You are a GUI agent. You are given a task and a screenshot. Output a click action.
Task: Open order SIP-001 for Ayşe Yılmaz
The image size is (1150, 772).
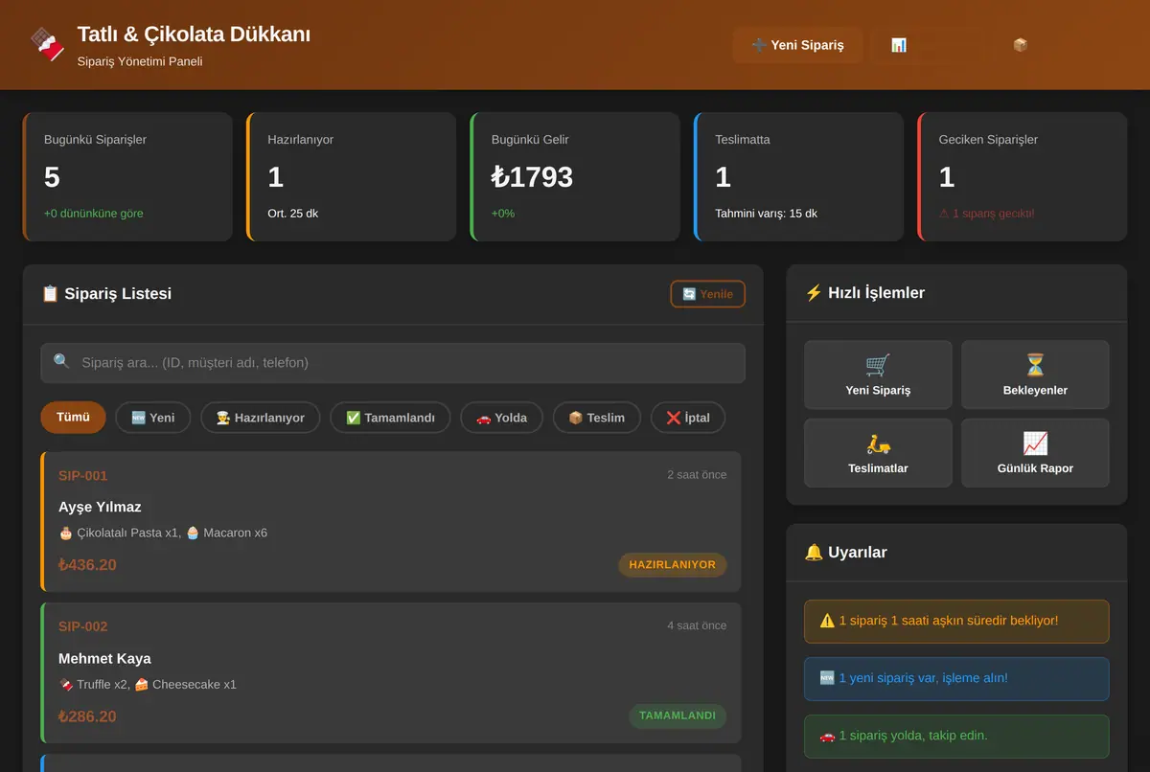391,522
